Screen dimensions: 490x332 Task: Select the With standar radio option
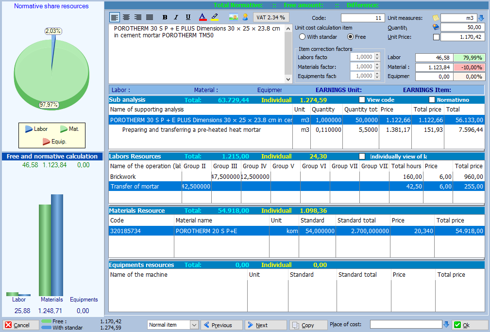click(x=302, y=37)
